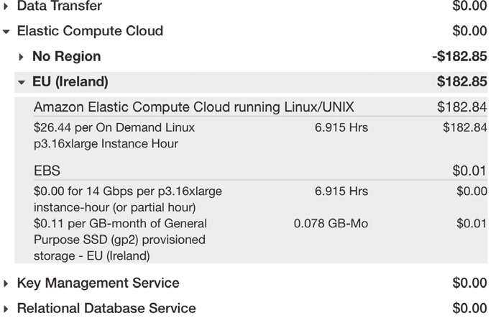Expand the No Region disclosure triangle

[x=22, y=57]
